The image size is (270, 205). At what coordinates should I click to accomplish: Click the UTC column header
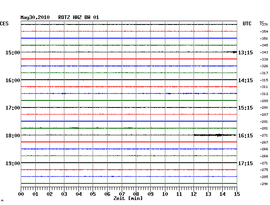(247, 24)
